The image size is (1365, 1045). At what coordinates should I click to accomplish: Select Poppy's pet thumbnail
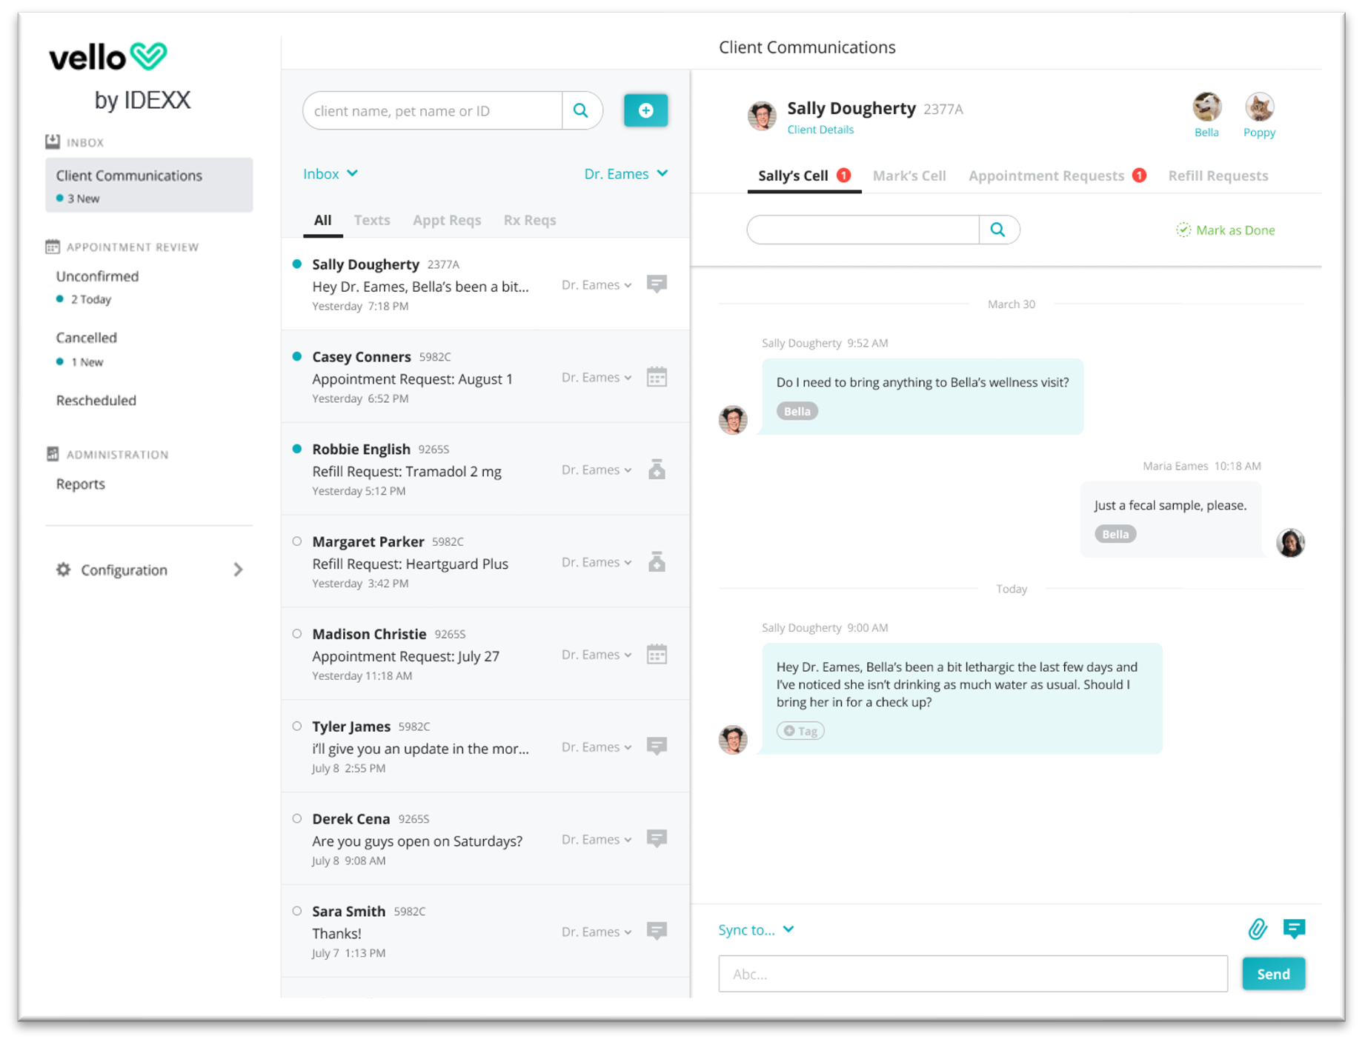pos(1258,108)
